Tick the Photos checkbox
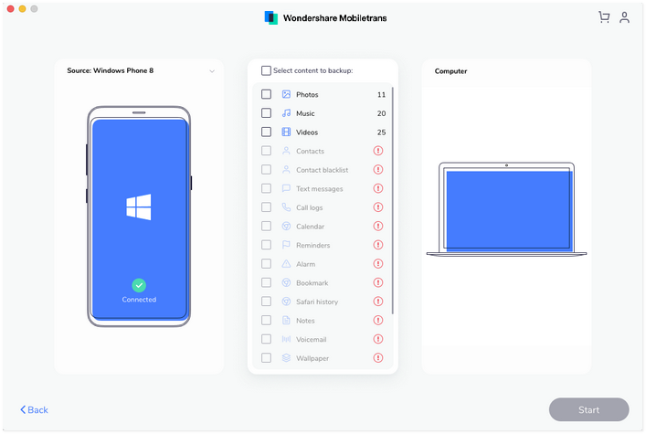The image size is (646, 434). tap(266, 94)
